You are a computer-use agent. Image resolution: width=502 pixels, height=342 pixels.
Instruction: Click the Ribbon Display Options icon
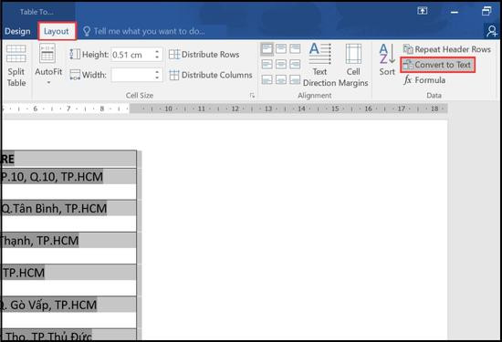coord(423,11)
